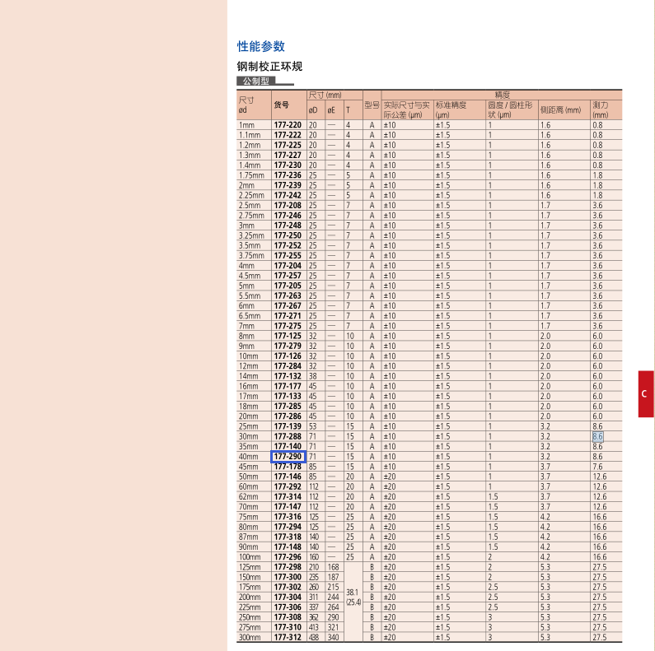
Task: Click item number 177-146 for 50mm
Action: [x=288, y=477]
